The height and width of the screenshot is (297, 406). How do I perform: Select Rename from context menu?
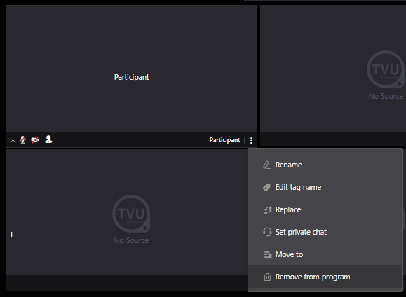tap(325, 165)
